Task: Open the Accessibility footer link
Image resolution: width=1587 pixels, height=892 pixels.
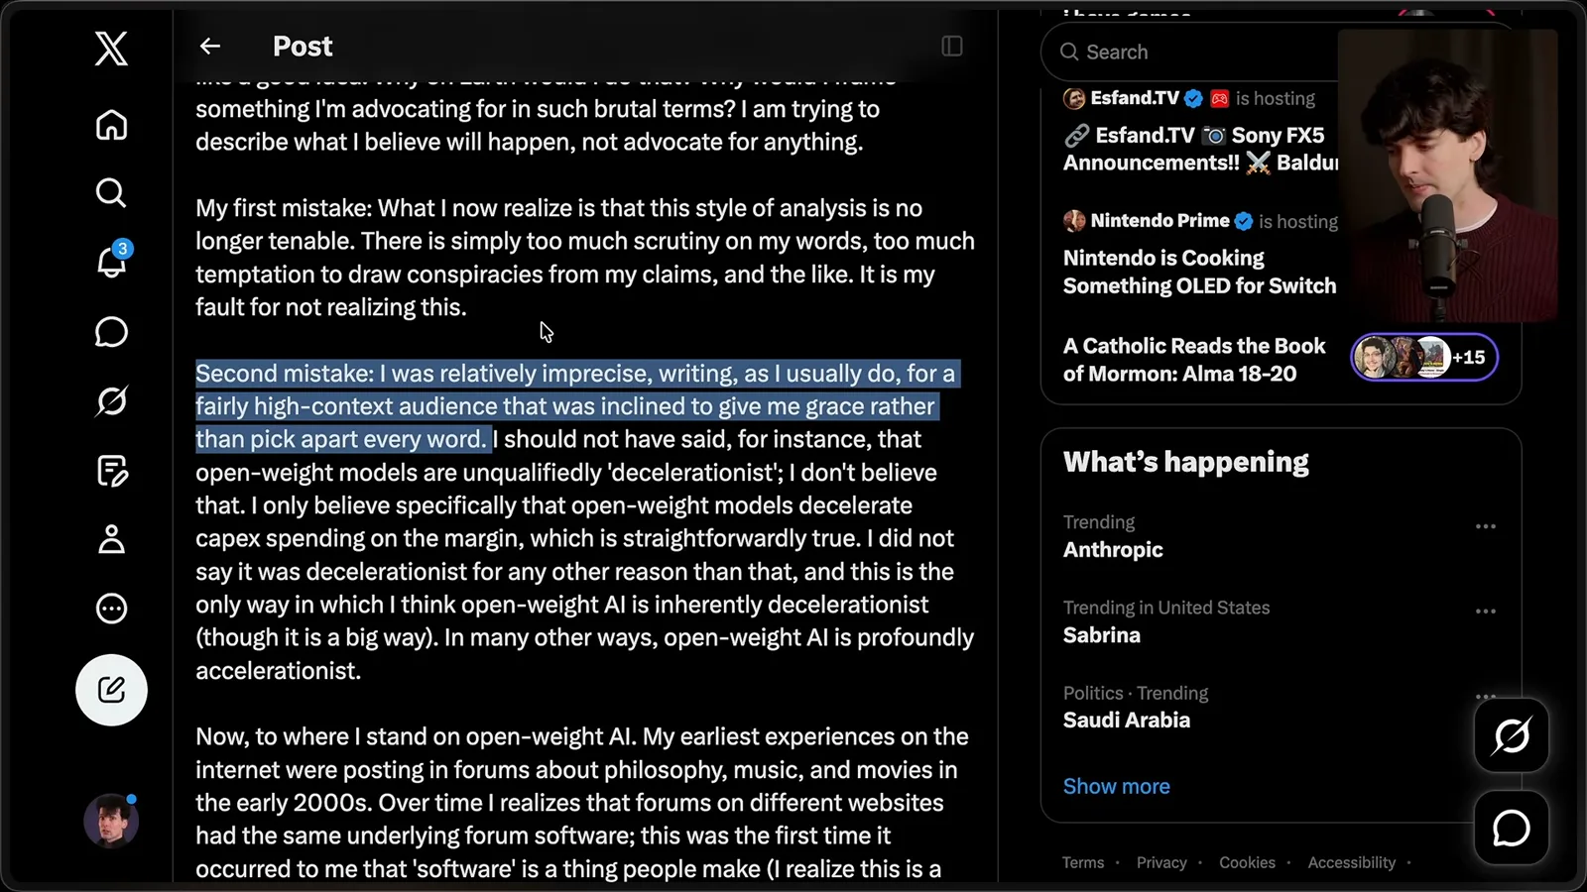Action: pos(1351,862)
